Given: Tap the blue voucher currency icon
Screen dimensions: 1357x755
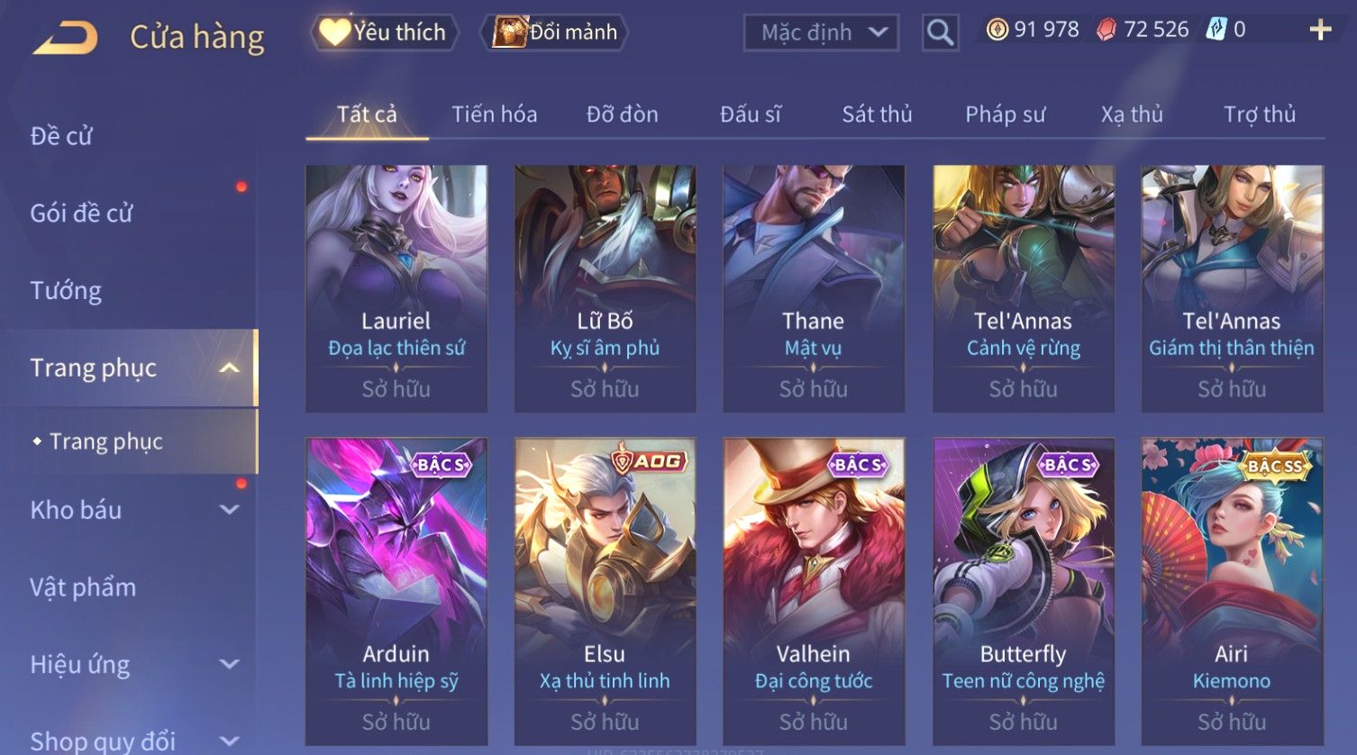Looking at the screenshot, I should (1216, 30).
